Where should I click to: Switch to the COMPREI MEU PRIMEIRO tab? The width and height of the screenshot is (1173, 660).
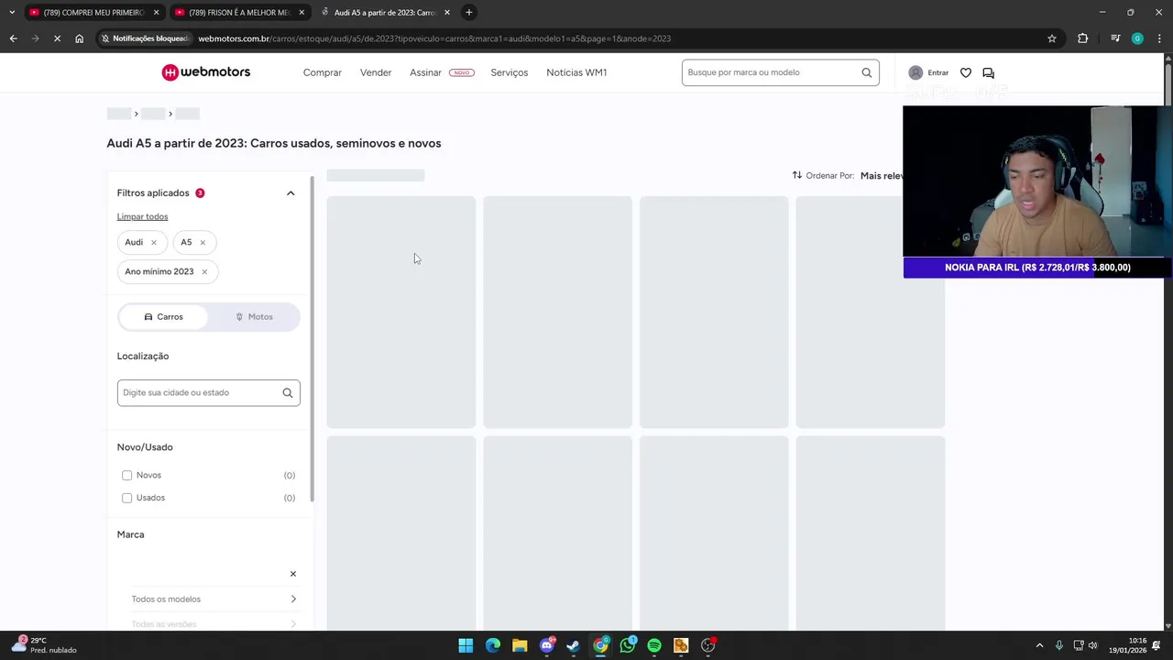[x=92, y=12]
